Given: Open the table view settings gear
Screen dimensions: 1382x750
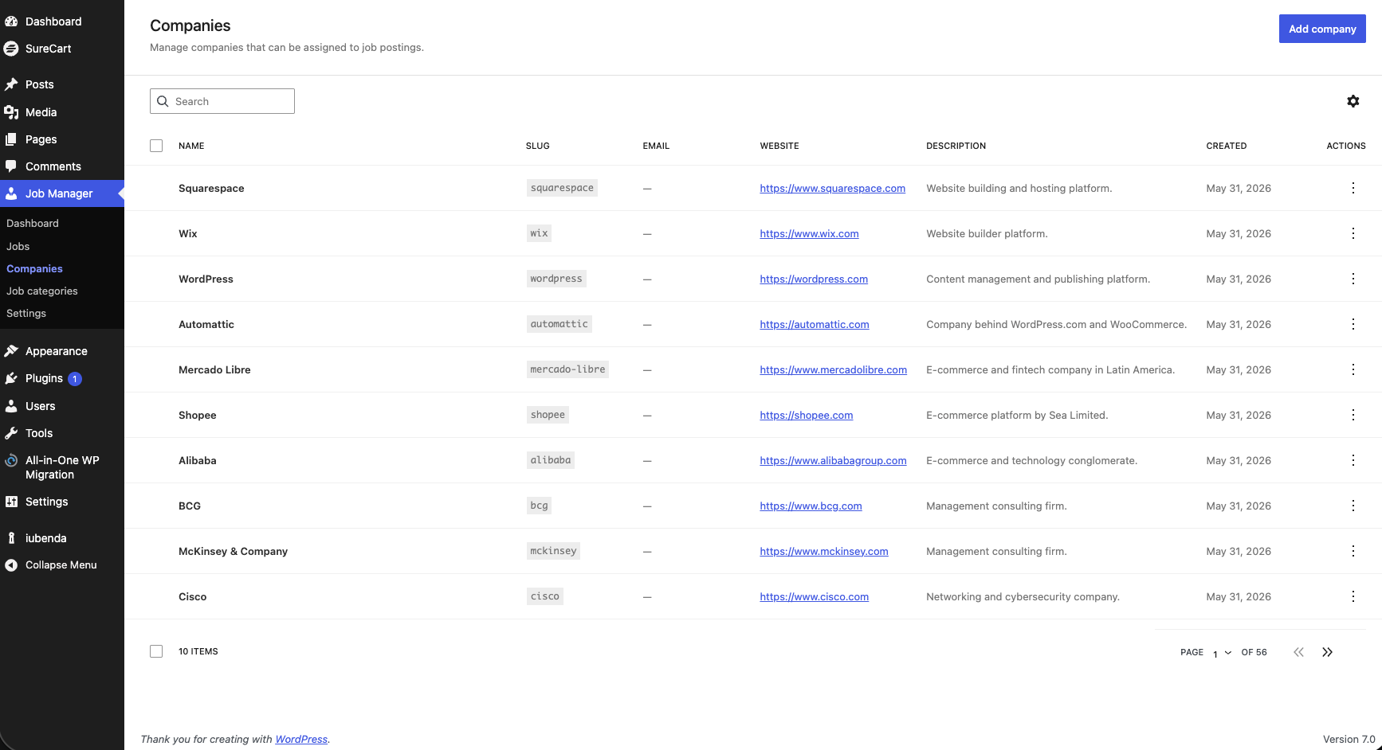Looking at the screenshot, I should point(1353,101).
